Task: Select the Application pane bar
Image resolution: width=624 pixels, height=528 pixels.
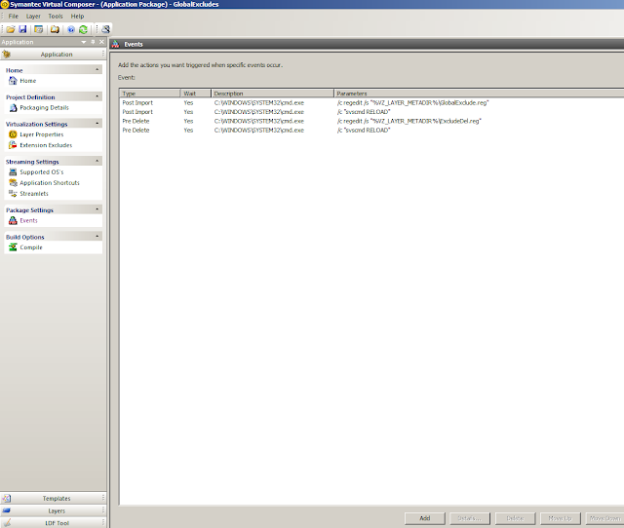Action: [x=53, y=55]
